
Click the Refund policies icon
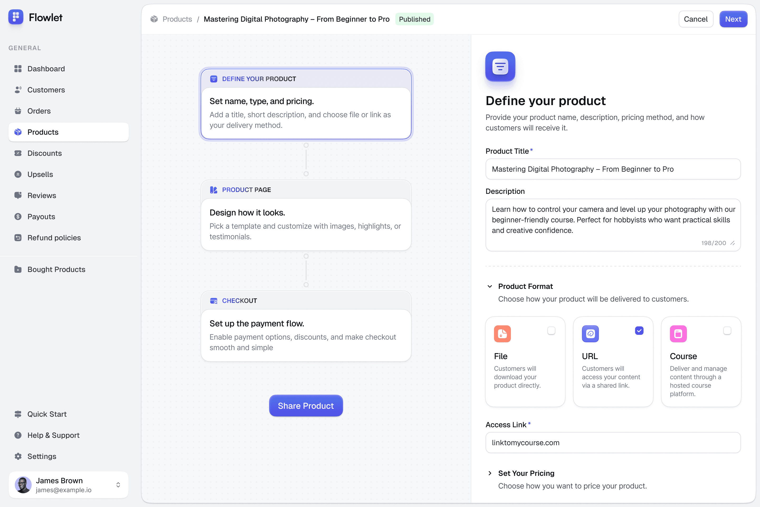[18, 238]
